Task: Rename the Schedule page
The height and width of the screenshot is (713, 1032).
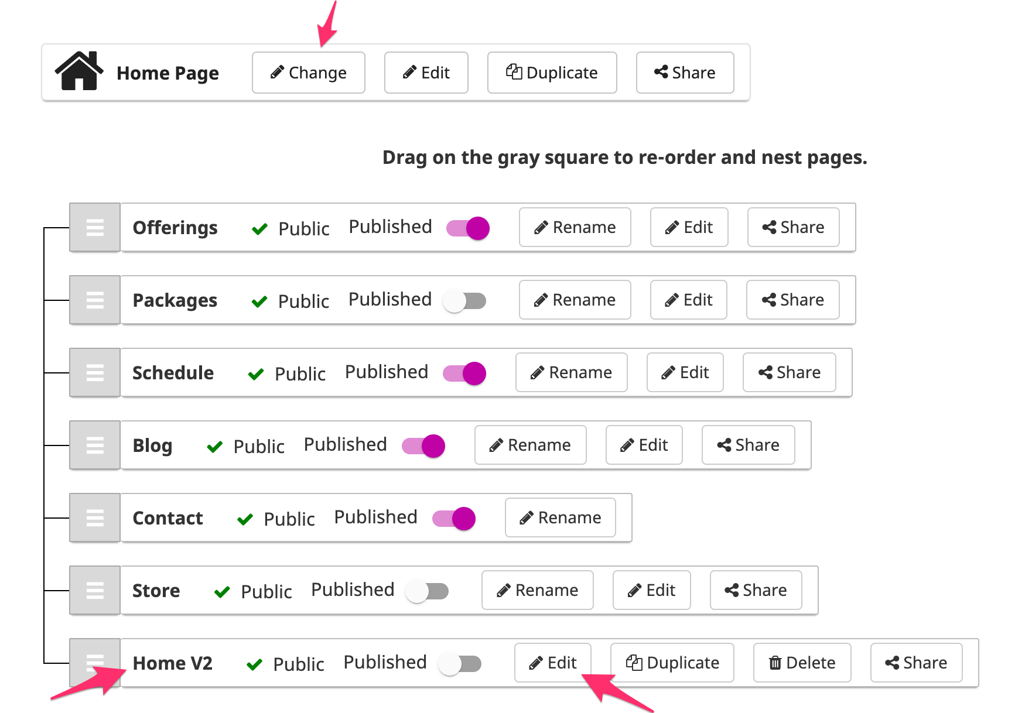Action: point(572,372)
